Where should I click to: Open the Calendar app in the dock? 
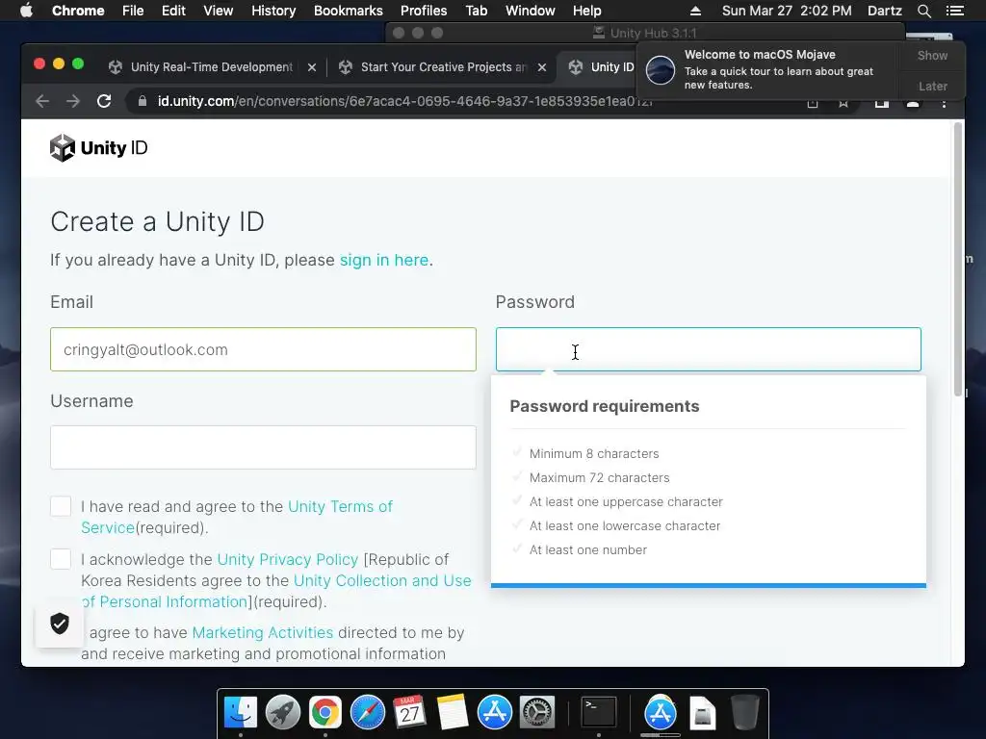pos(409,713)
